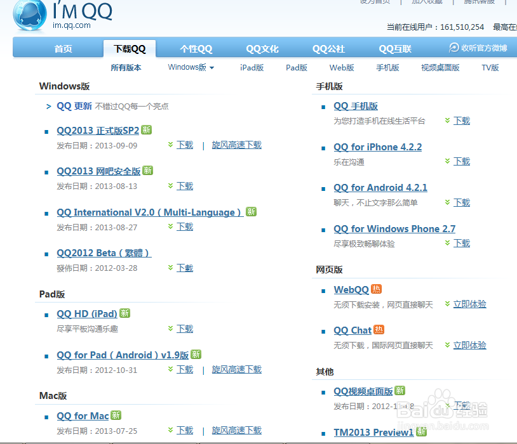
Task: Go to the 个性QQ navigation tab
Action: 196,49
